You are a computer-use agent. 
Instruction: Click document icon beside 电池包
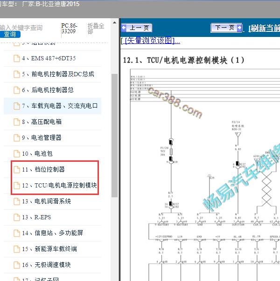point(17,153)
